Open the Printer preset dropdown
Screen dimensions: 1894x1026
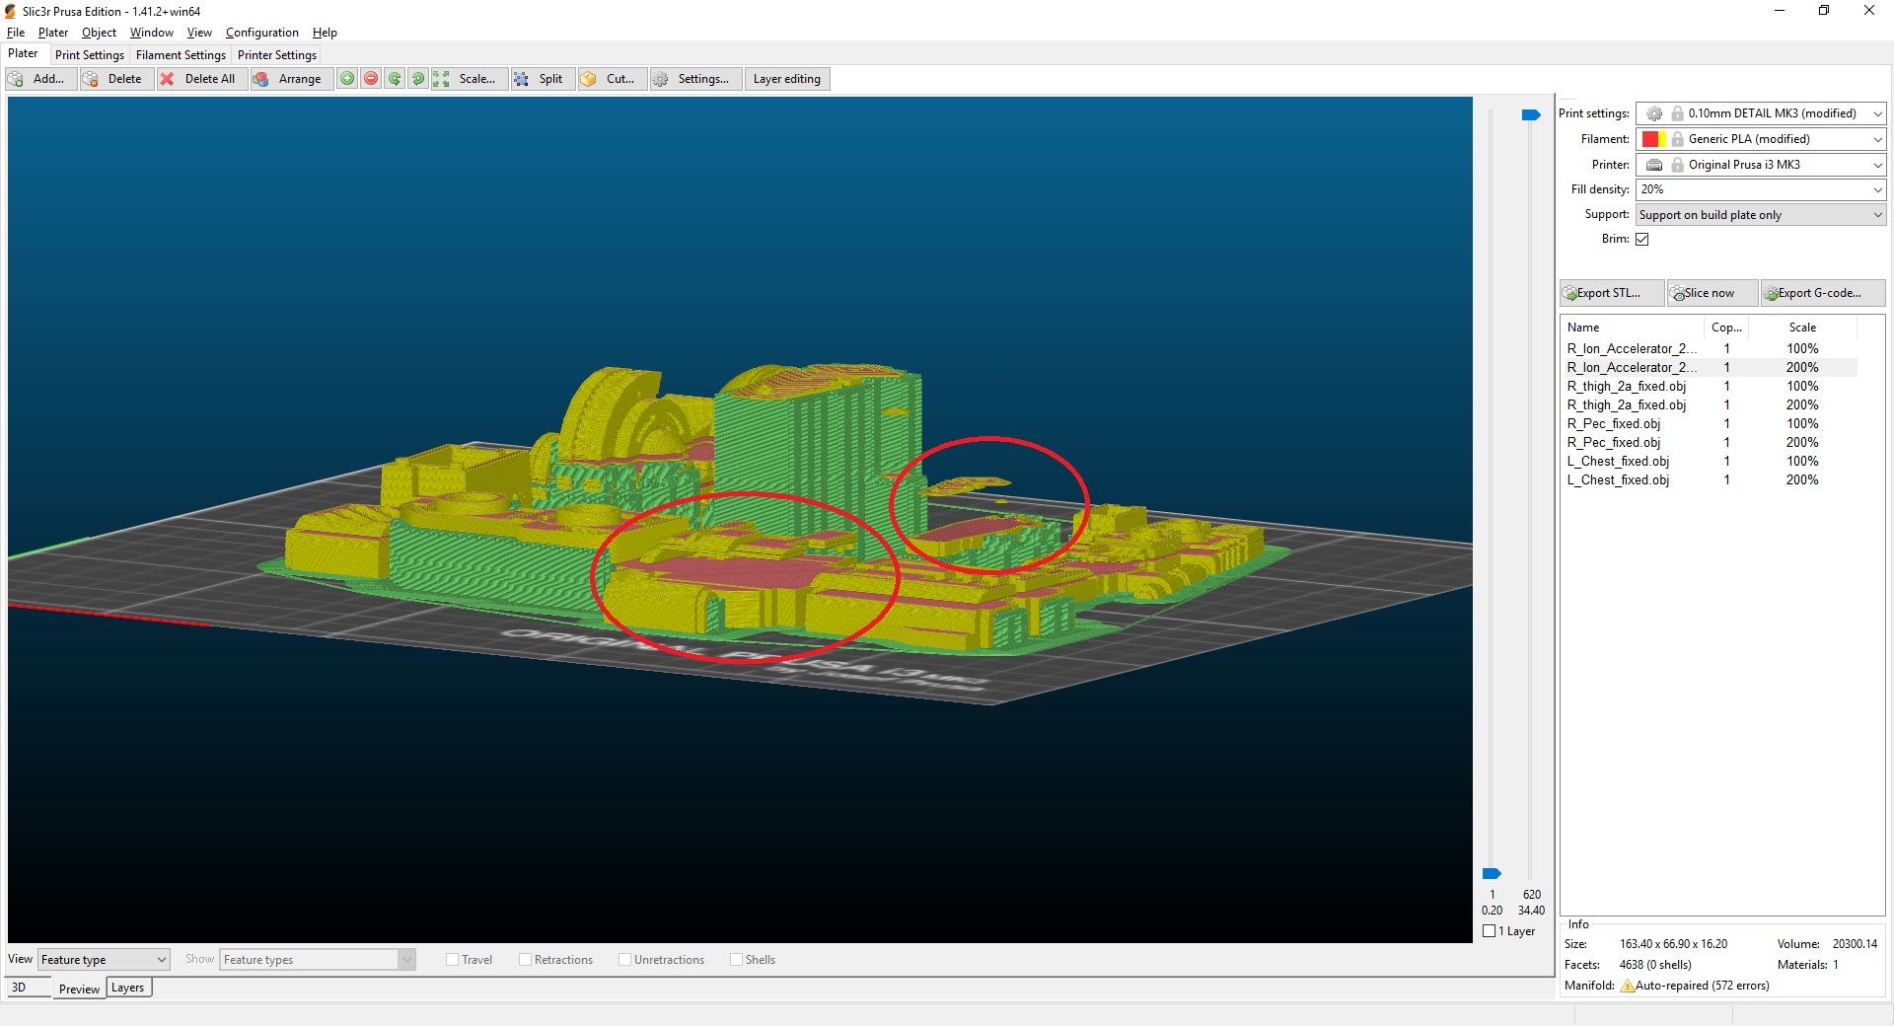1761,165
